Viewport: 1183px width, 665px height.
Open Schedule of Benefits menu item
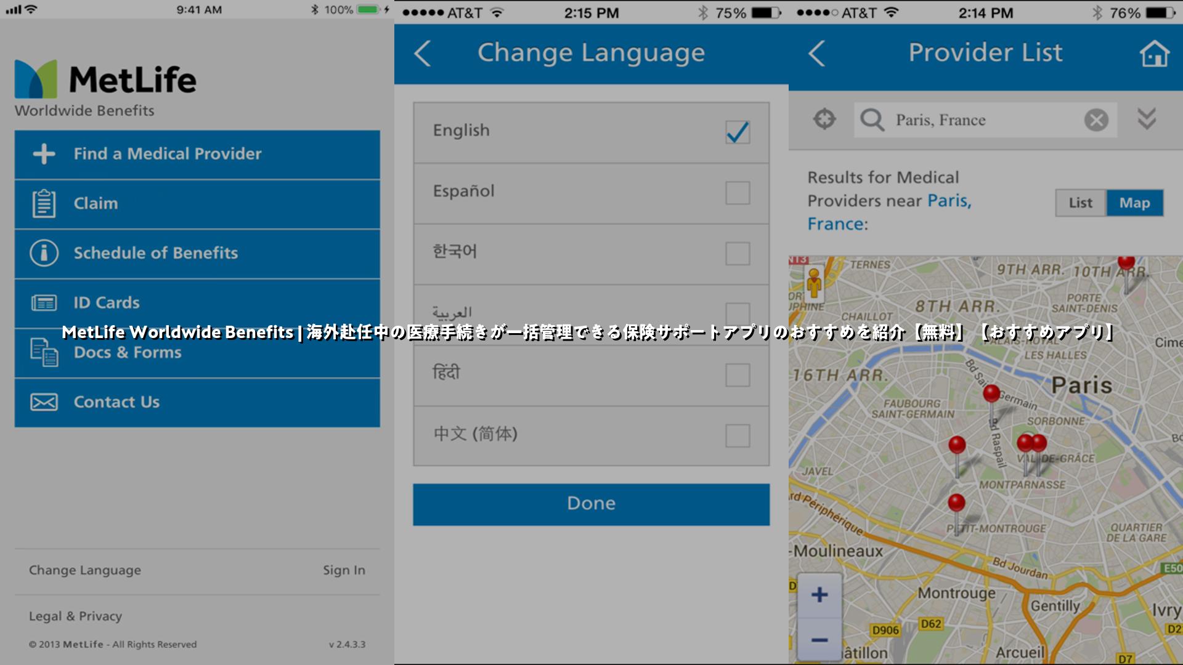point(197,254)
